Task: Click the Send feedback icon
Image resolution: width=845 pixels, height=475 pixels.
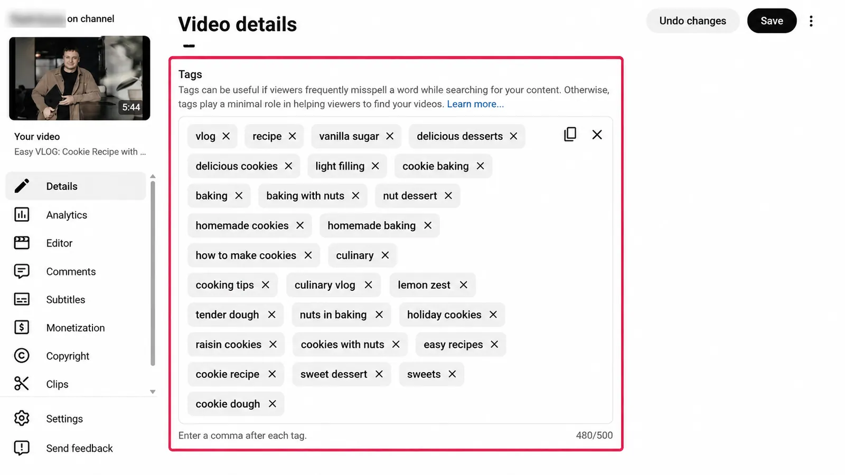Action: (x=22, y=448)
